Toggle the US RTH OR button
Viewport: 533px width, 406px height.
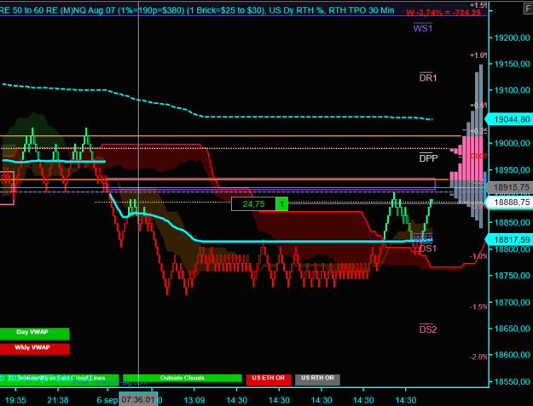click(x=317, y=380)
